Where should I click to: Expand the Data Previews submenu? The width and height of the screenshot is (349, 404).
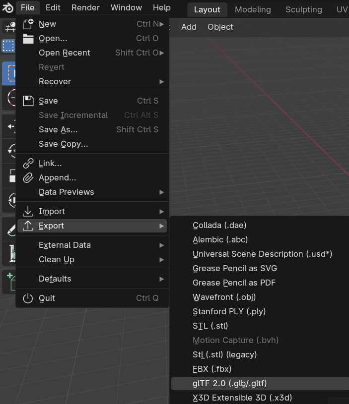coord(92,192)
